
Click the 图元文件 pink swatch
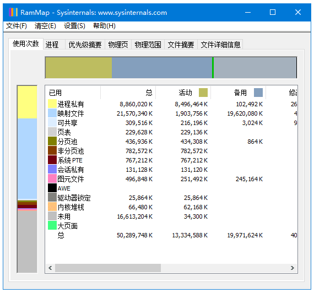(52, 179)
